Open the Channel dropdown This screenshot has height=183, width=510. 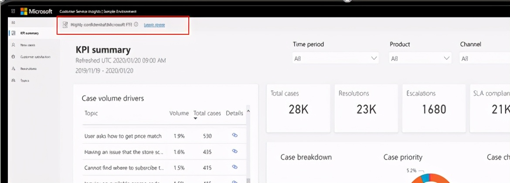coord(485,58)
